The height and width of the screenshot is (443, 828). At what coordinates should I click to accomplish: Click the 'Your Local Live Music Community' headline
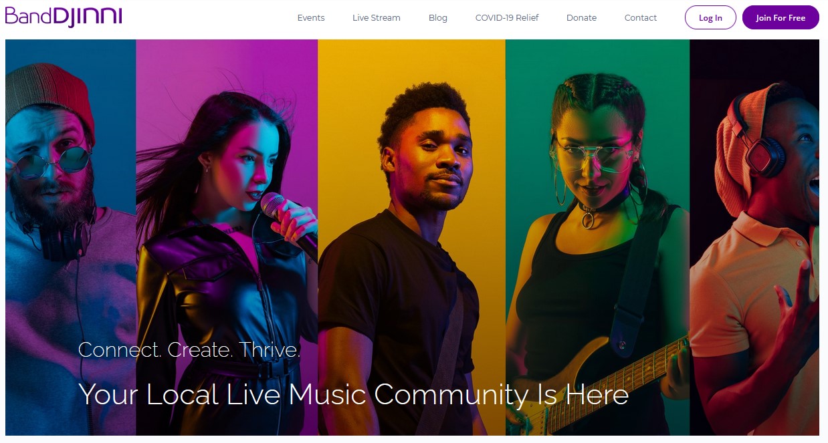pos(353,394)
